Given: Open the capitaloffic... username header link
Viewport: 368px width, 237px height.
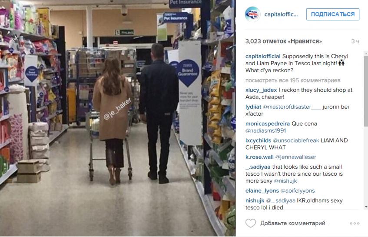Looking at the screenshot, I should coord(281,14).
